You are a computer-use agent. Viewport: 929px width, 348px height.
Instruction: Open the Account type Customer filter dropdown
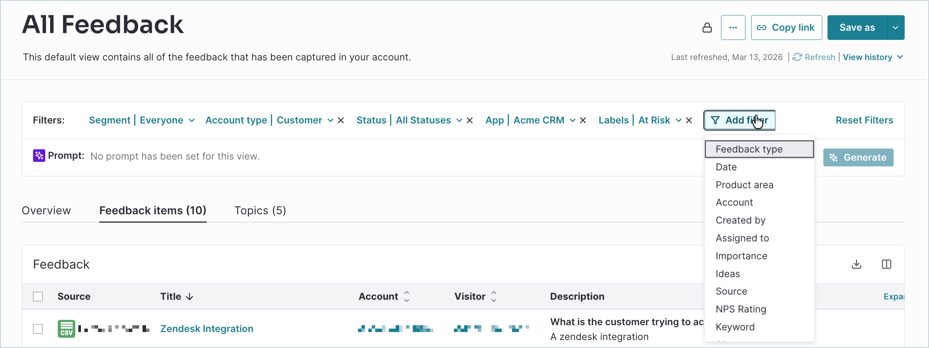(x=269, y=120)
